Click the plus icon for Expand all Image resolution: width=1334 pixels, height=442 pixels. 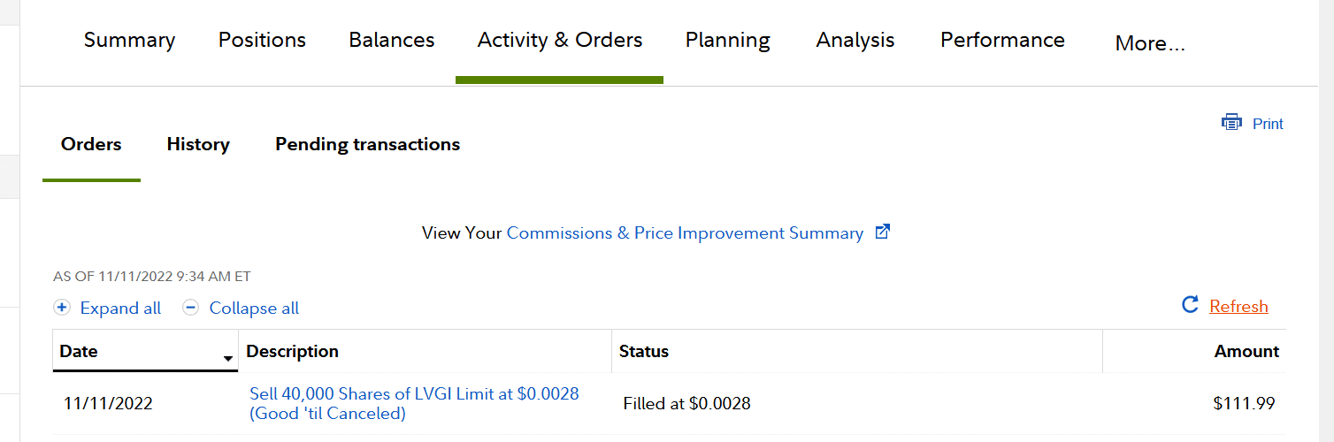click(61, 308)
